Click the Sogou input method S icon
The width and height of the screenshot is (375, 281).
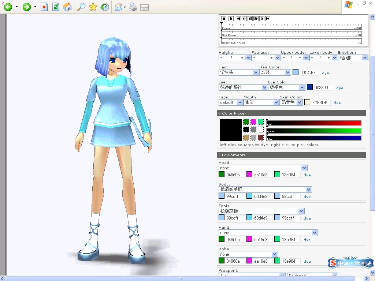[x=333, y=263]
